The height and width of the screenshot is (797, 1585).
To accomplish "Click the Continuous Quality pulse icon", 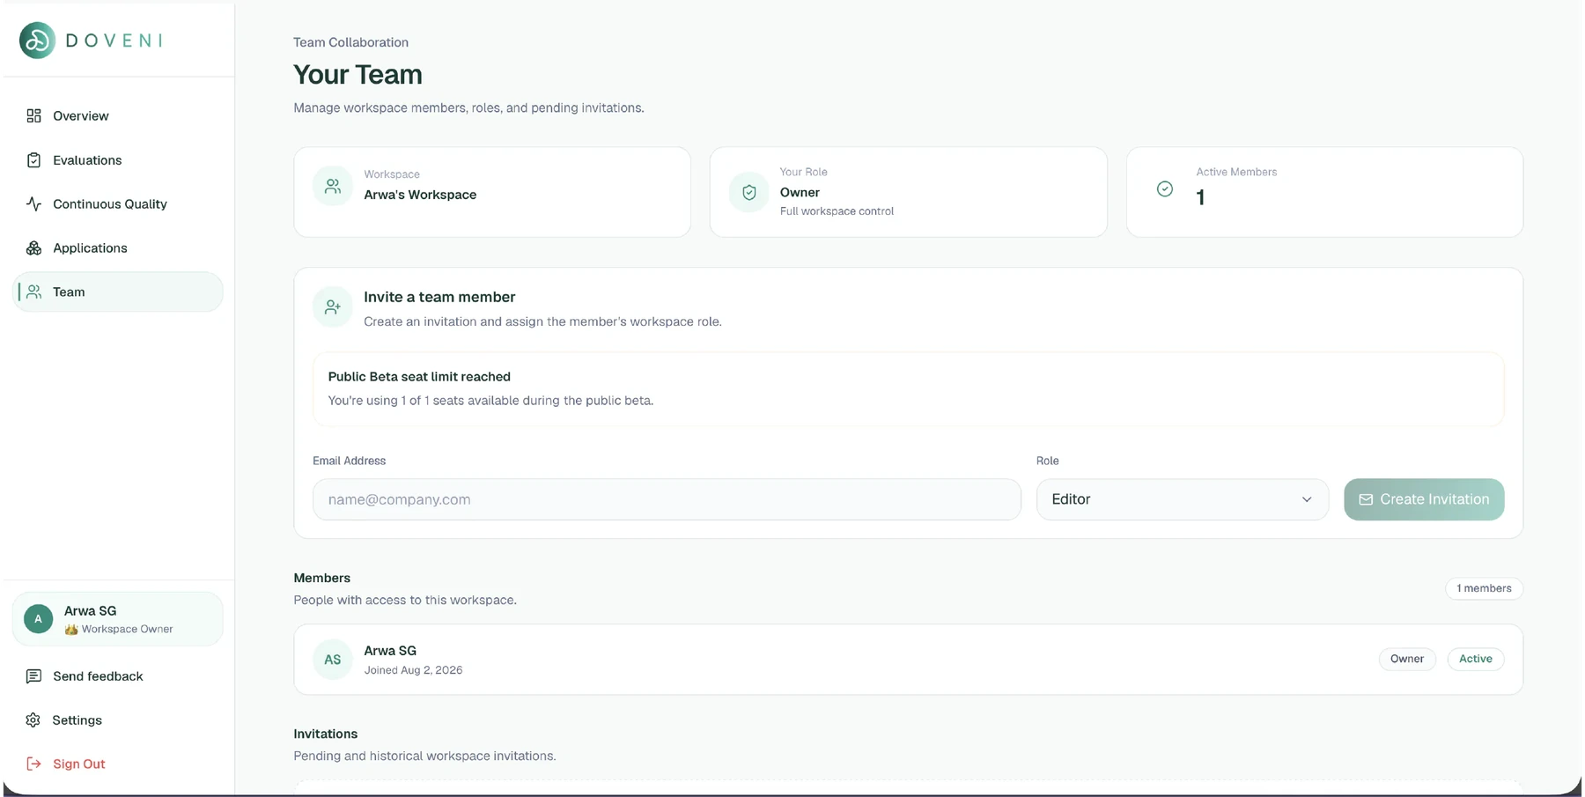I will coord(33,204).
